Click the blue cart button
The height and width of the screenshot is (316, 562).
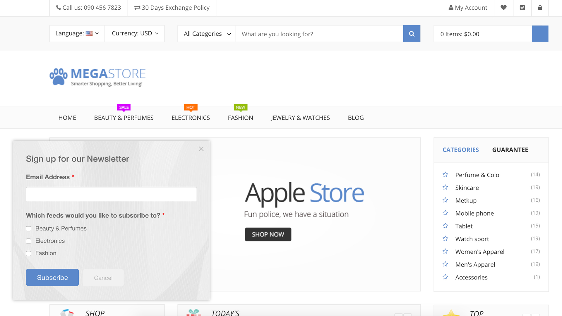540,34
